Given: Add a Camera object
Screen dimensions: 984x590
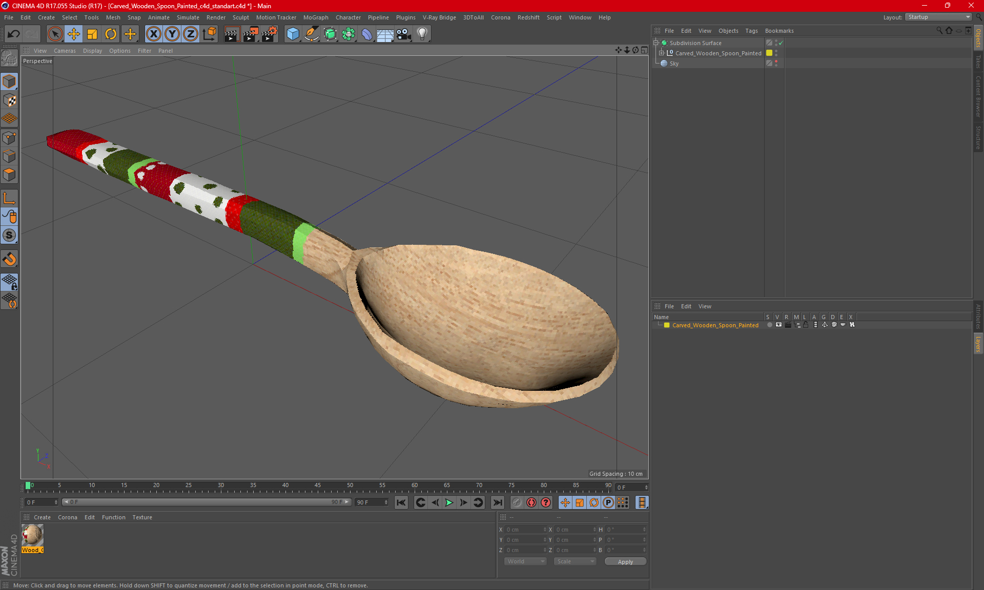Looking at the screenshot, I should point(404,34).
